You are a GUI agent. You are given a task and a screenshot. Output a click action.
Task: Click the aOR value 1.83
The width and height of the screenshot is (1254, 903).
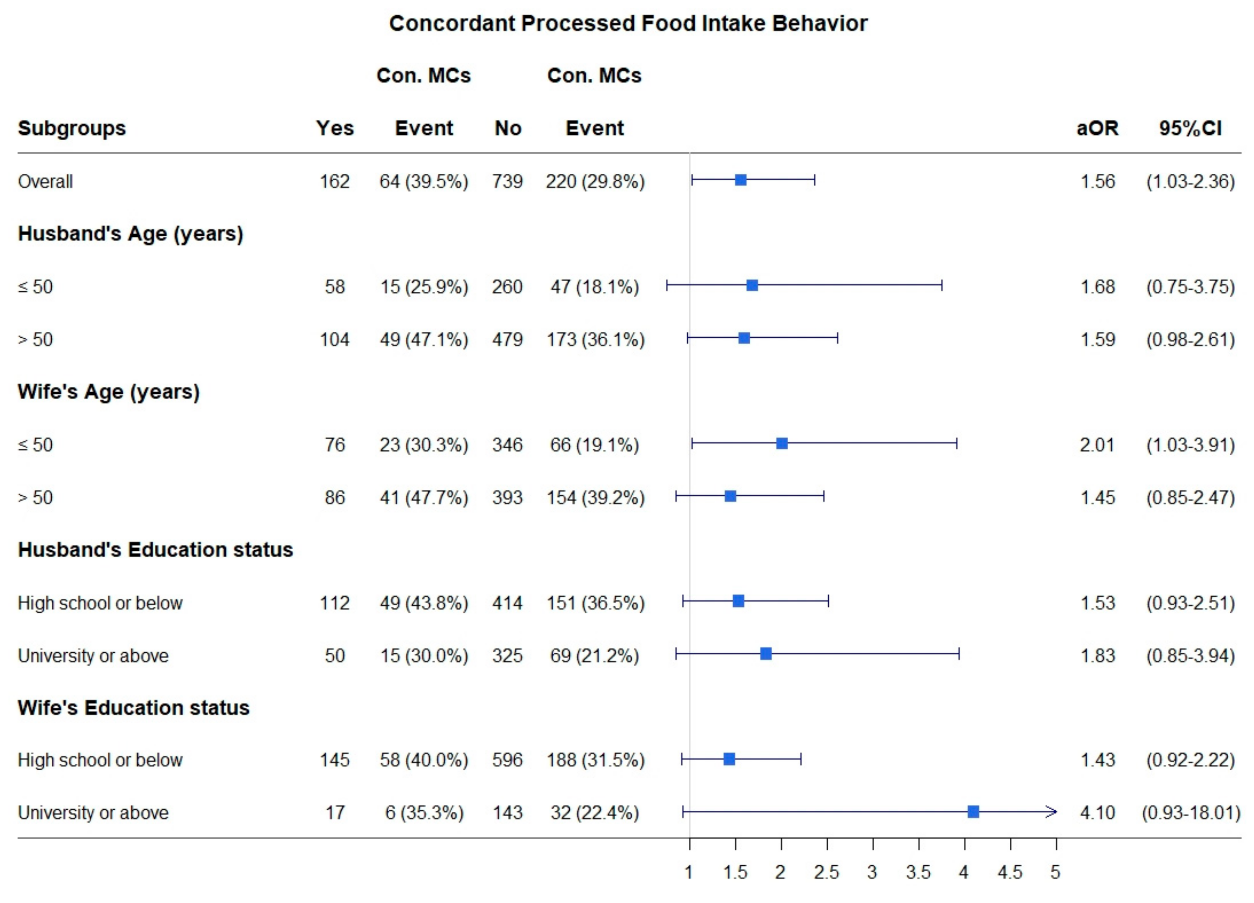1098,655
